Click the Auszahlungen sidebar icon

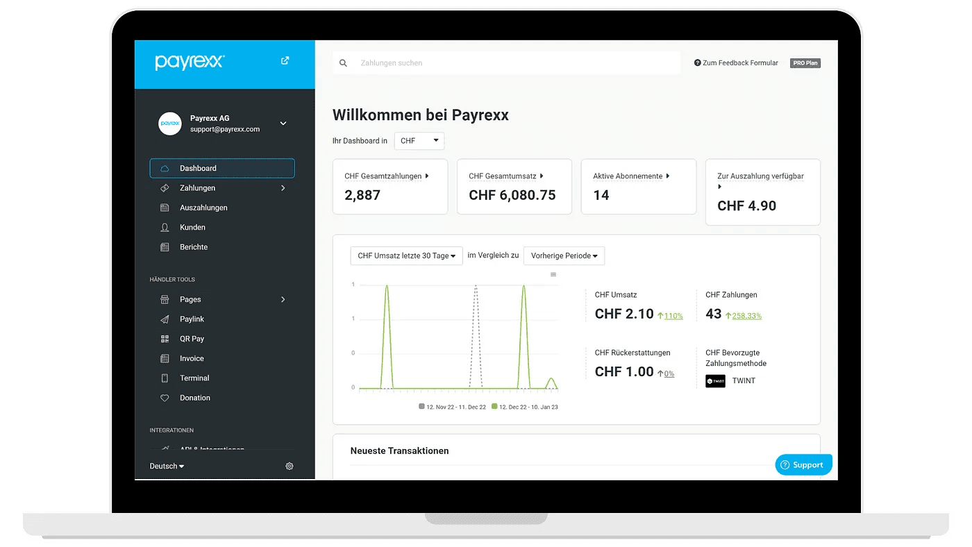165,208
